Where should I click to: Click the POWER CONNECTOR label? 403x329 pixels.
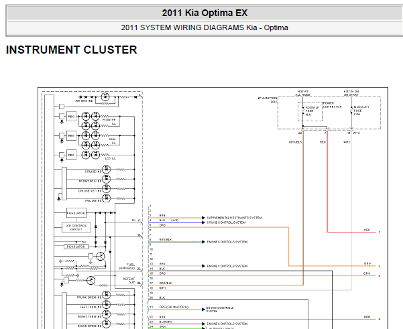[x=333, y=105]
